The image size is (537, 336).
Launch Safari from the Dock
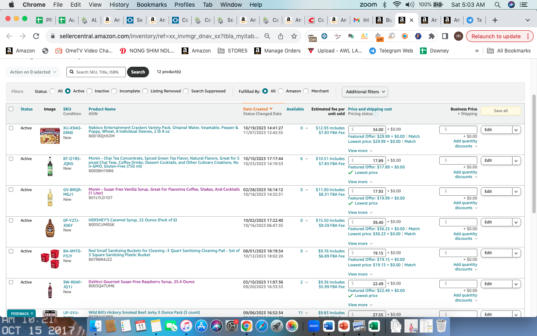261,326
